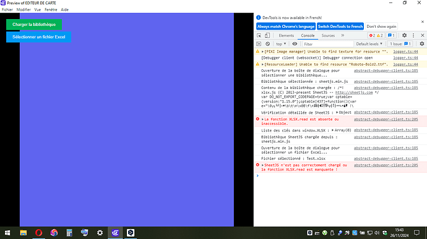Screen dimensions: 427x239
Task: Click the network monitor tray icon
Action: coord(369,233)
